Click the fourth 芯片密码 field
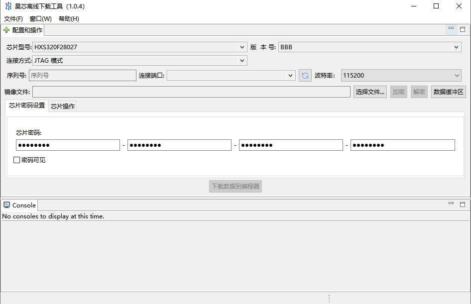 (x=402, y=145)
